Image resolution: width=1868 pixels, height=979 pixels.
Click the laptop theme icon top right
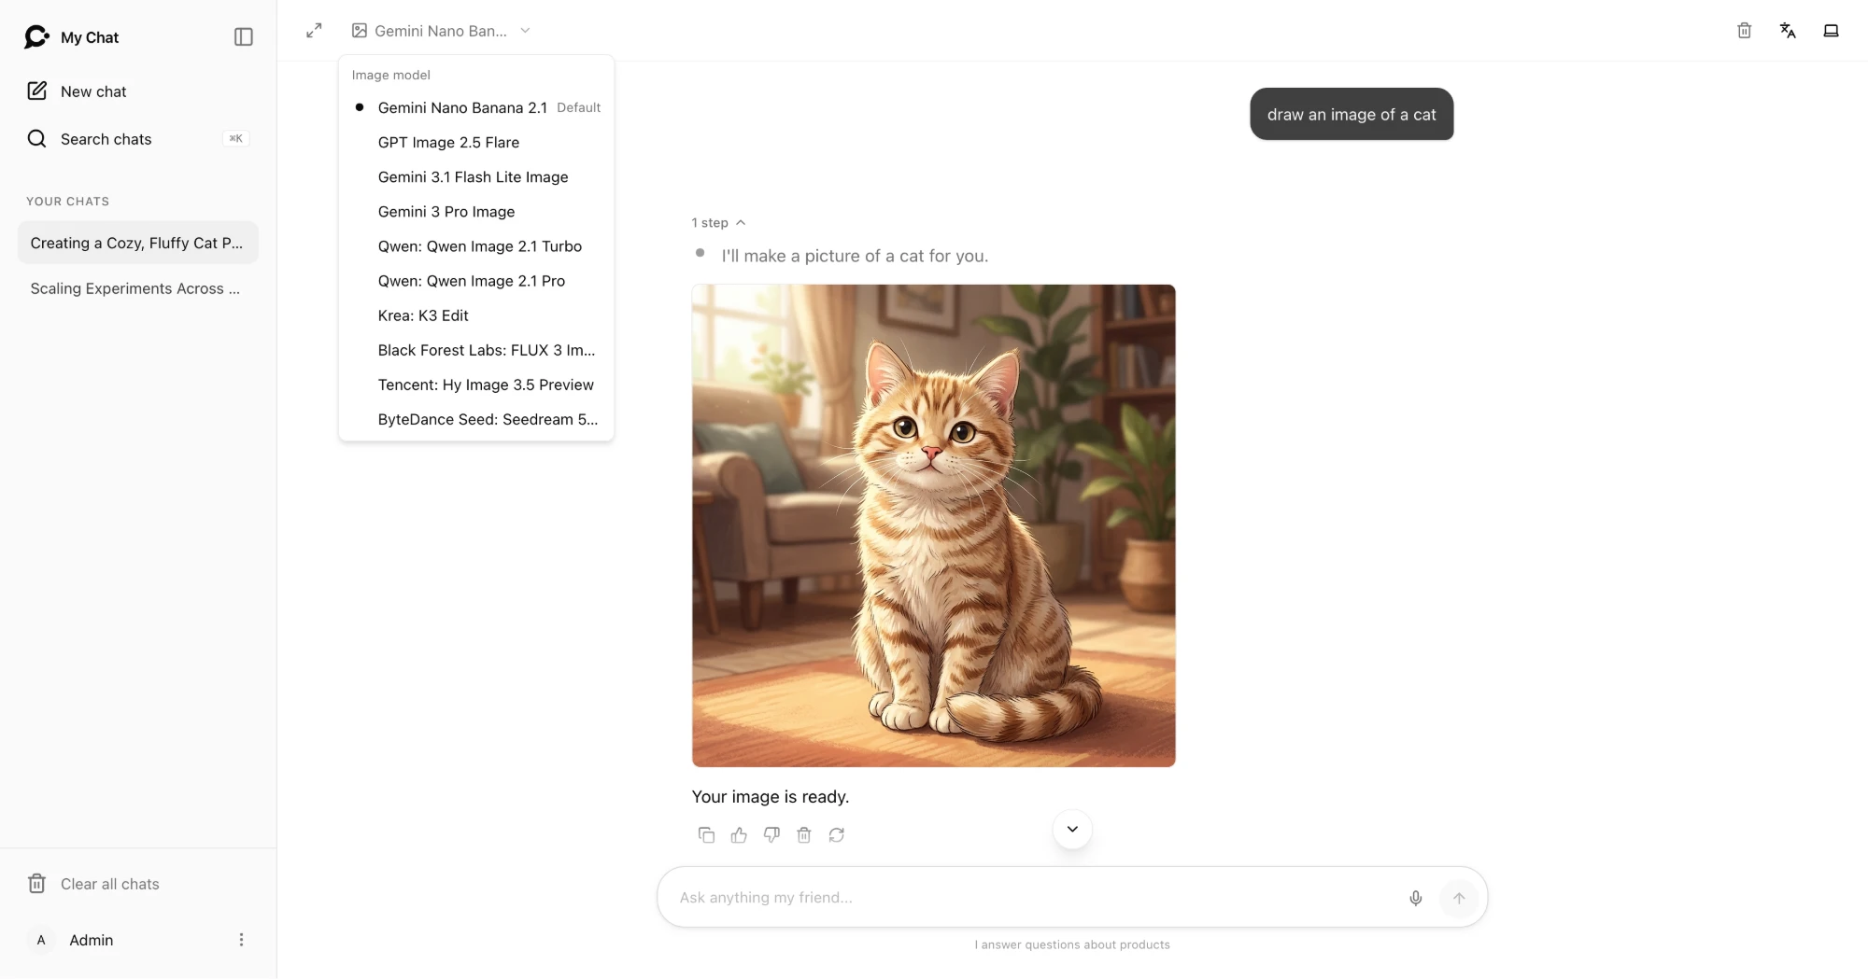(1831, 31)
